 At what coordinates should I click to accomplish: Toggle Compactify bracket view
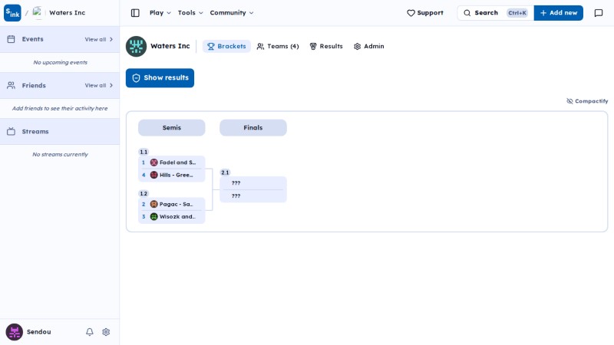[x=587, y=101]
